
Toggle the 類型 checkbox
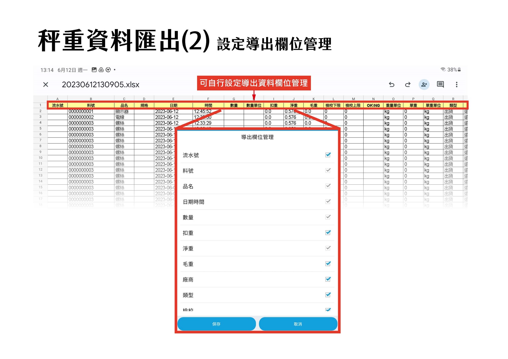(x=328, y=295)
